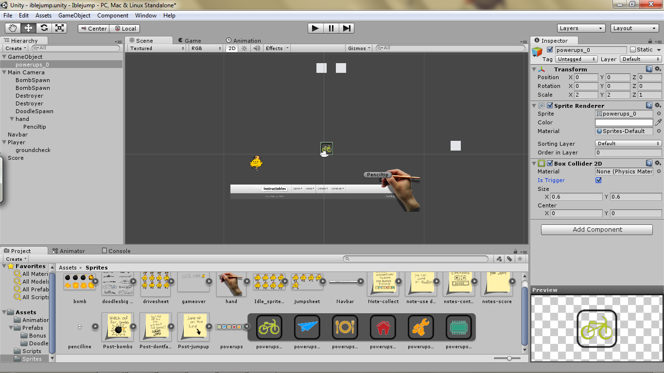This screenshot has width=664, height=373.
Task: Uncheck the Is Trigger checkbox
Action: click(598, 180)
